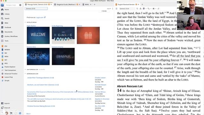Open the Library in the sidebar
The image size is (204, 115).
tap(5, 14)
